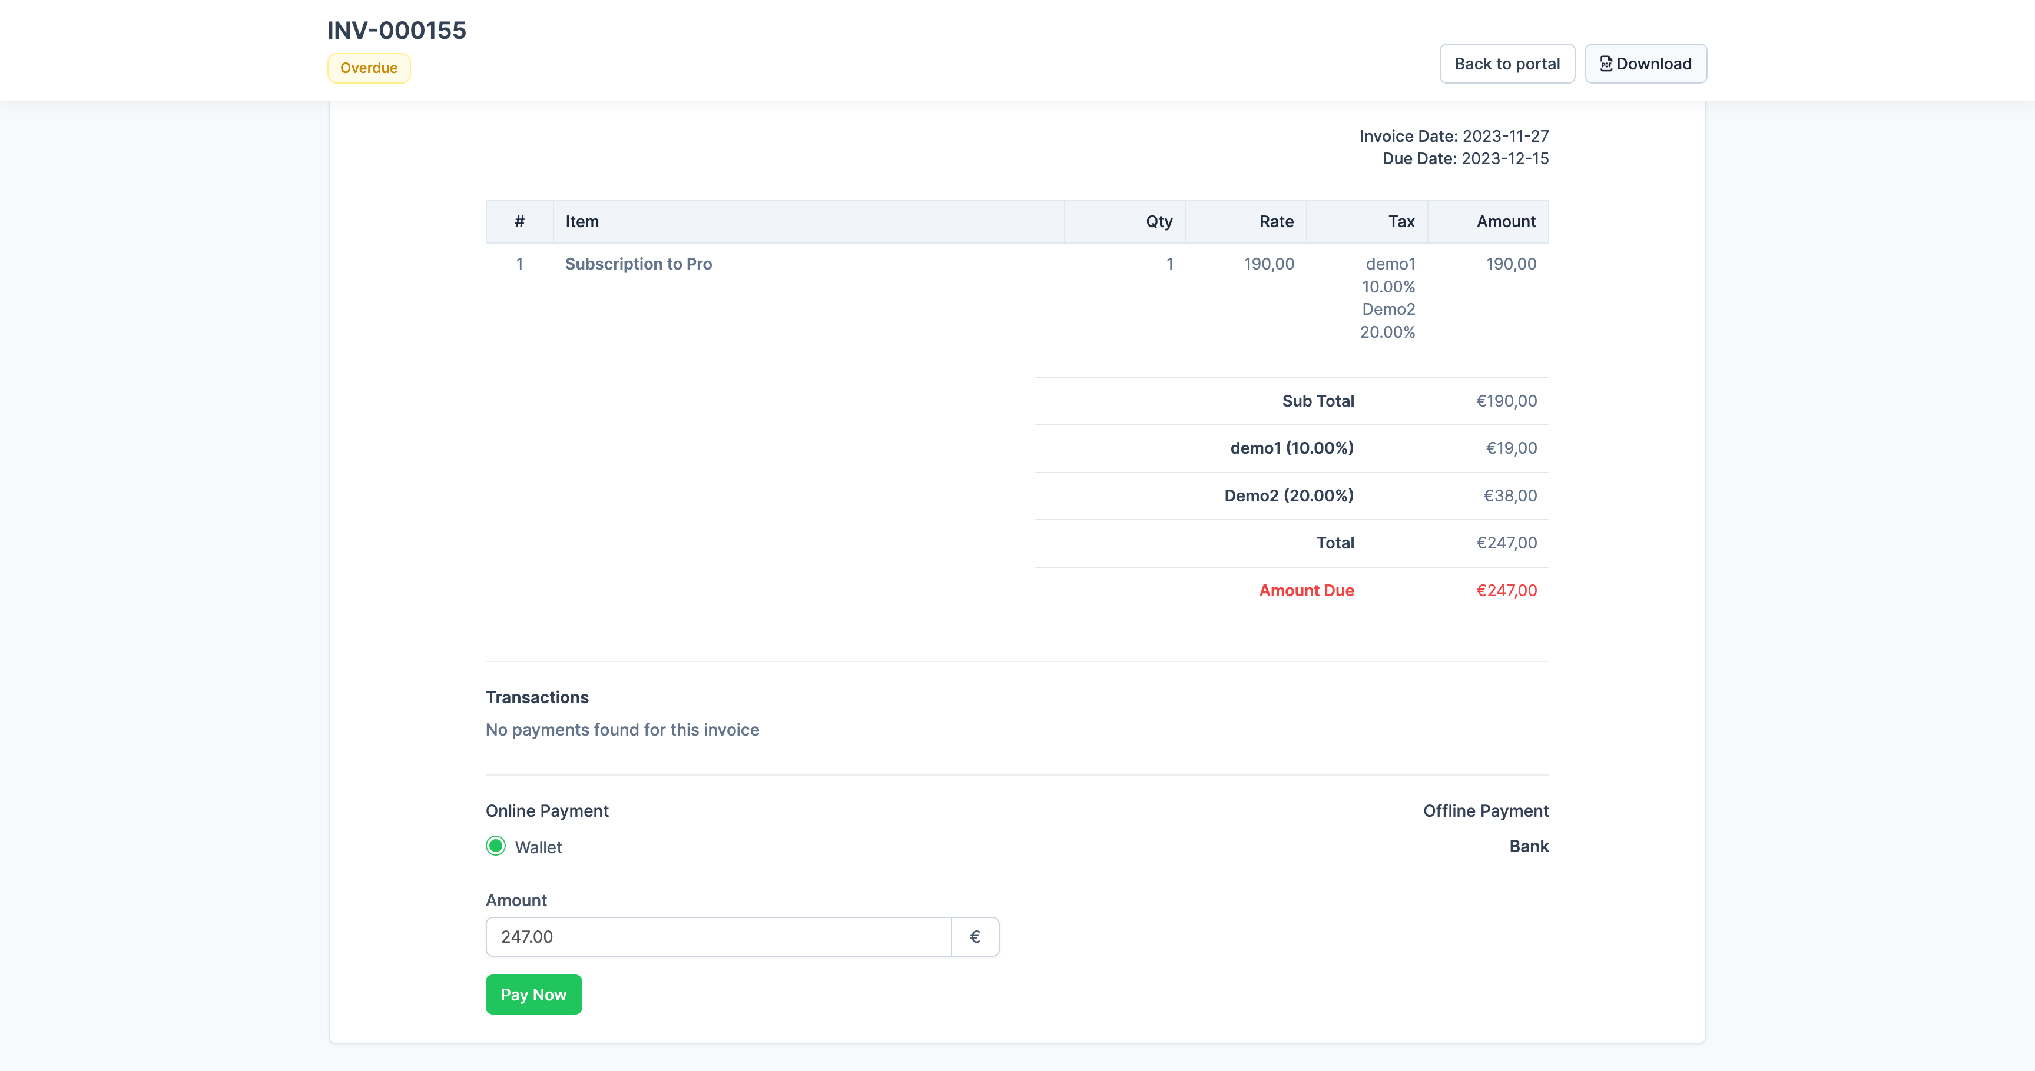The height and width of the screenshot is (1071, 2035).
Task: Click the Tax column header
Action: coord(1401,221)
